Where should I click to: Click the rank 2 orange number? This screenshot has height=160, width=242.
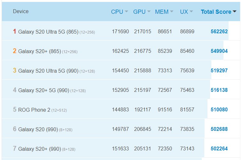pos(15,51)
